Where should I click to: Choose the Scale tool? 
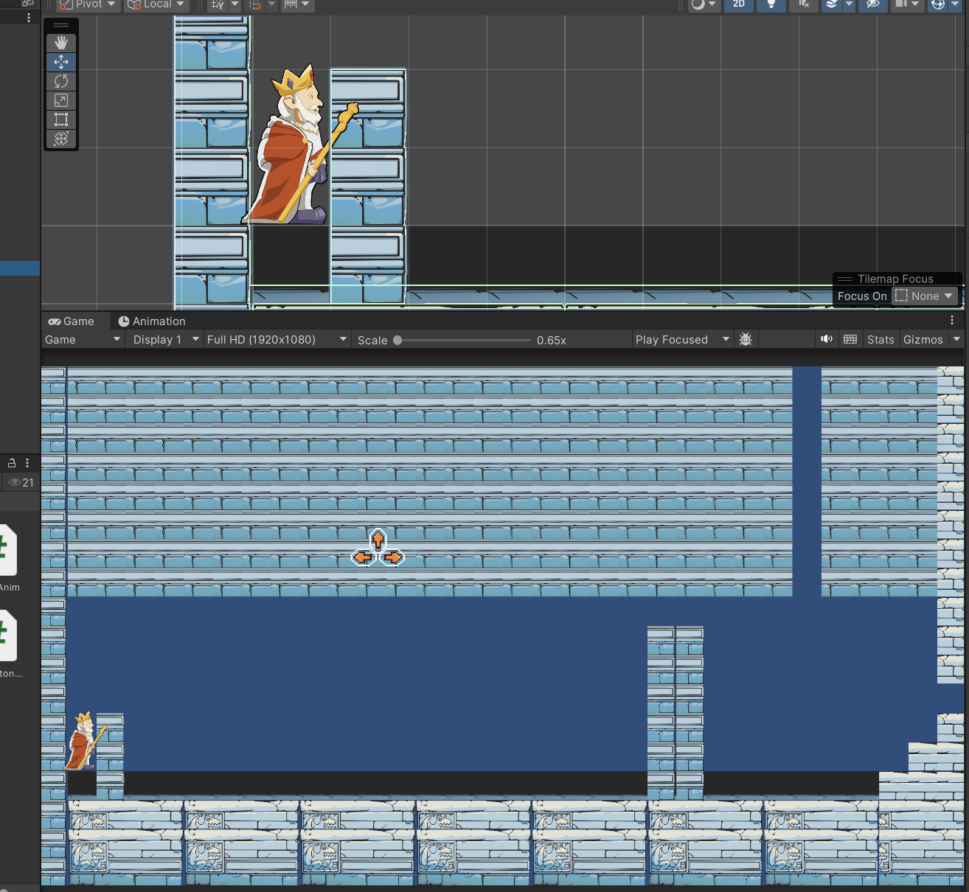[x=61, y=100]
